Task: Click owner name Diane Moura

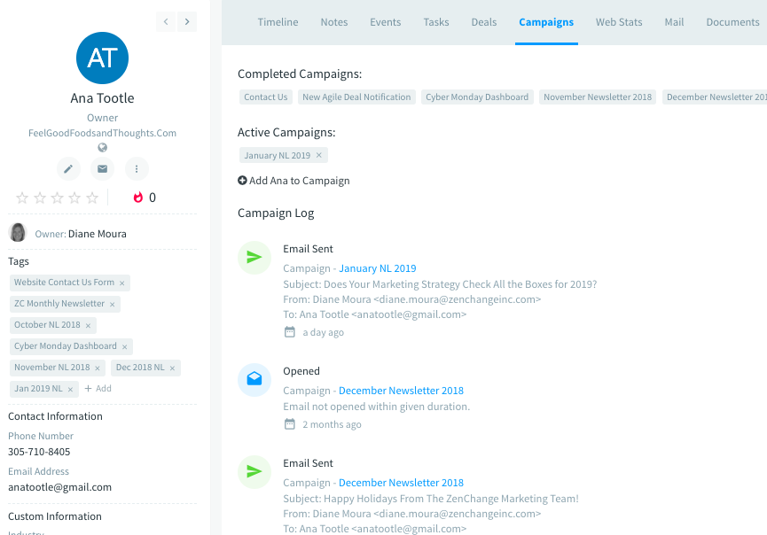Action: (98, 234)
